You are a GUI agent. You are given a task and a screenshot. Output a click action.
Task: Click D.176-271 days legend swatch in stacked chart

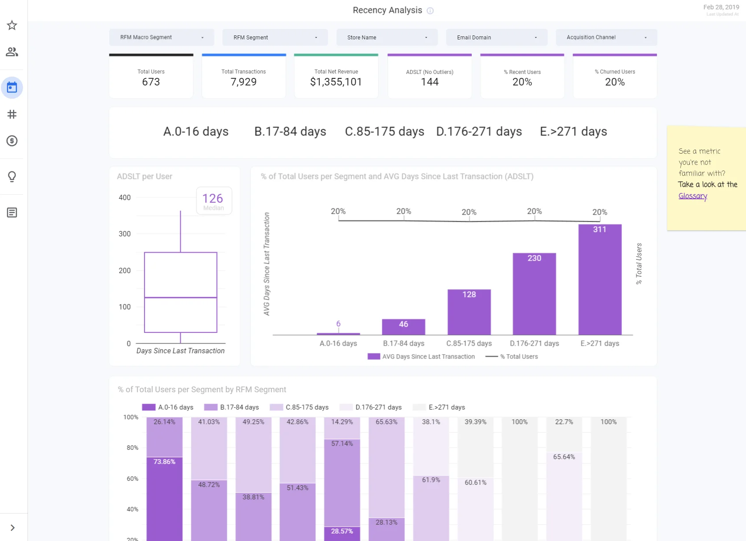click(x=346, y=407)
